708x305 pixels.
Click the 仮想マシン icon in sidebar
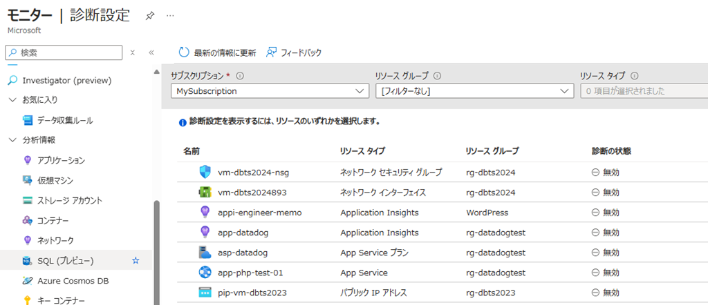(x=28, y=180)
